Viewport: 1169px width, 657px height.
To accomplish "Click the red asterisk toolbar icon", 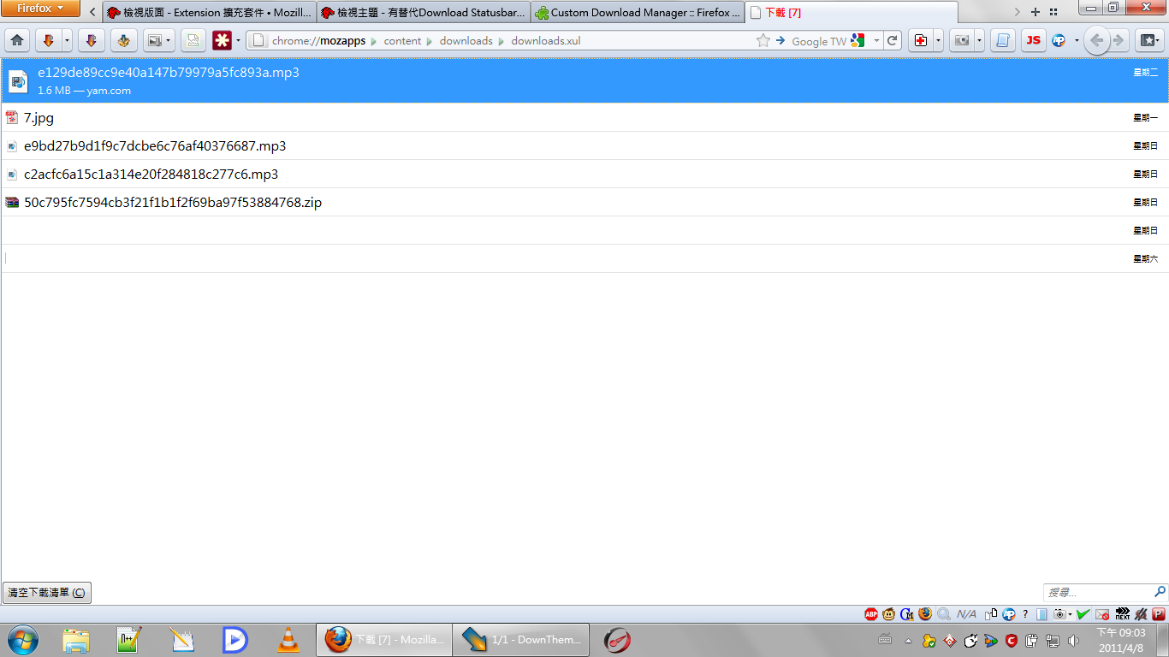I will (x=222, y=40).
